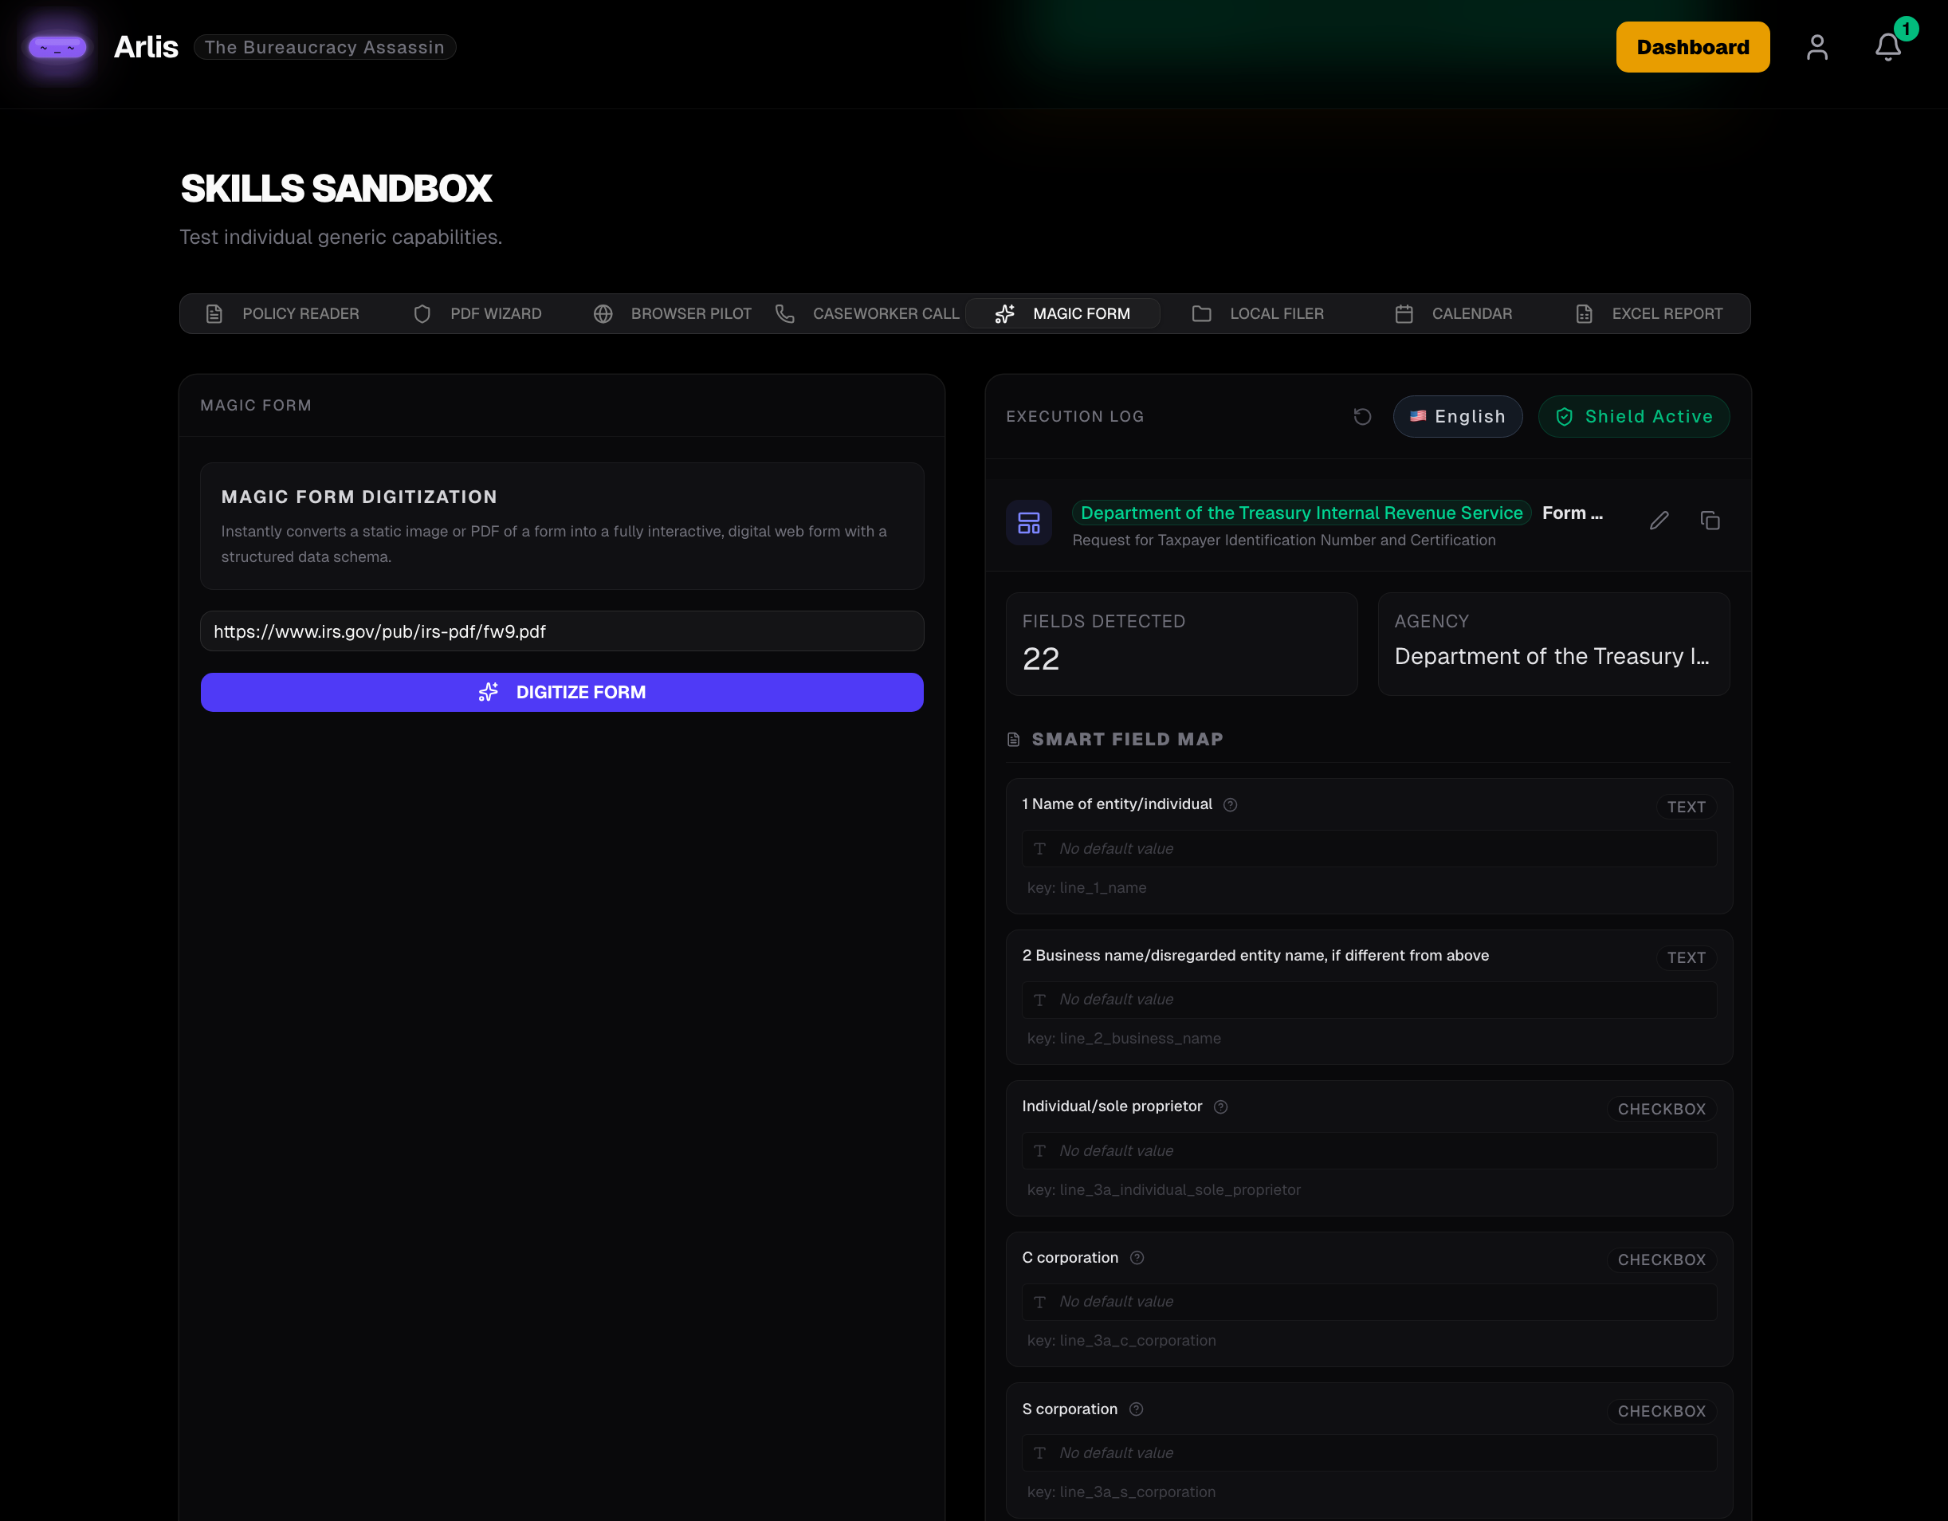Open the notifications bell

pos(1887,47)
